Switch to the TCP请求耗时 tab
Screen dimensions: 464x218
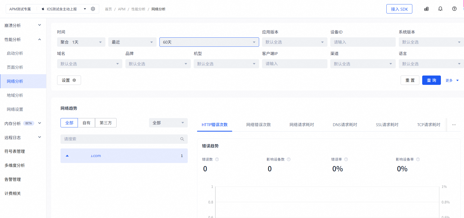click(x=429, y=125)
